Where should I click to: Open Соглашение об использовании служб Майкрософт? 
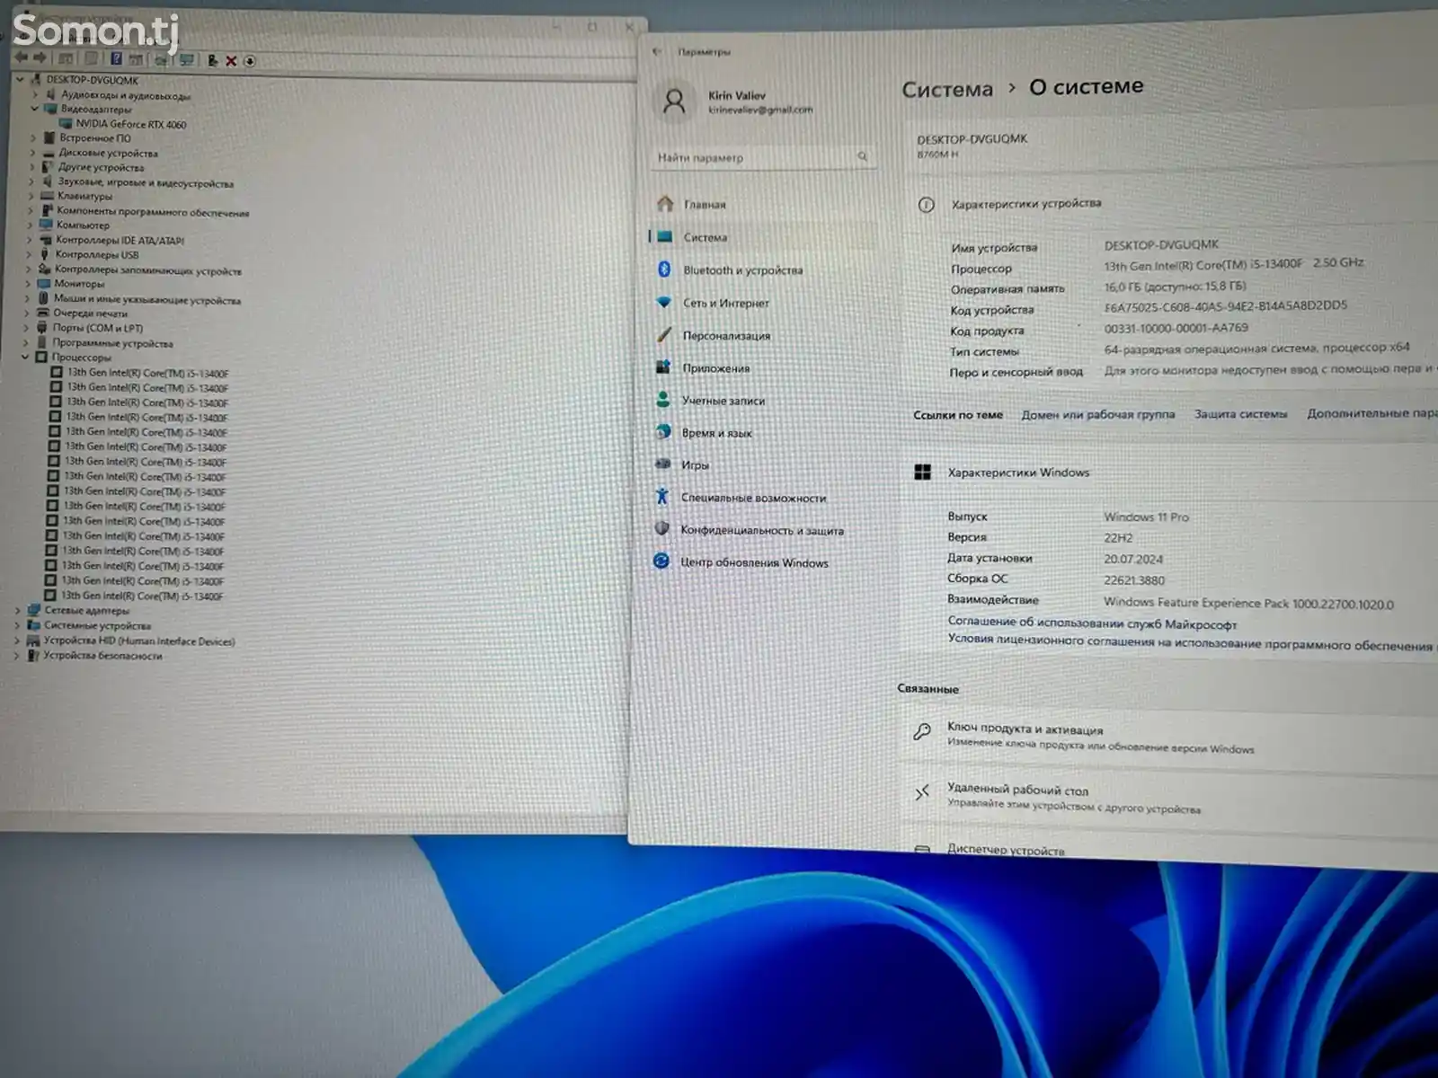[x=1092, y=623]
